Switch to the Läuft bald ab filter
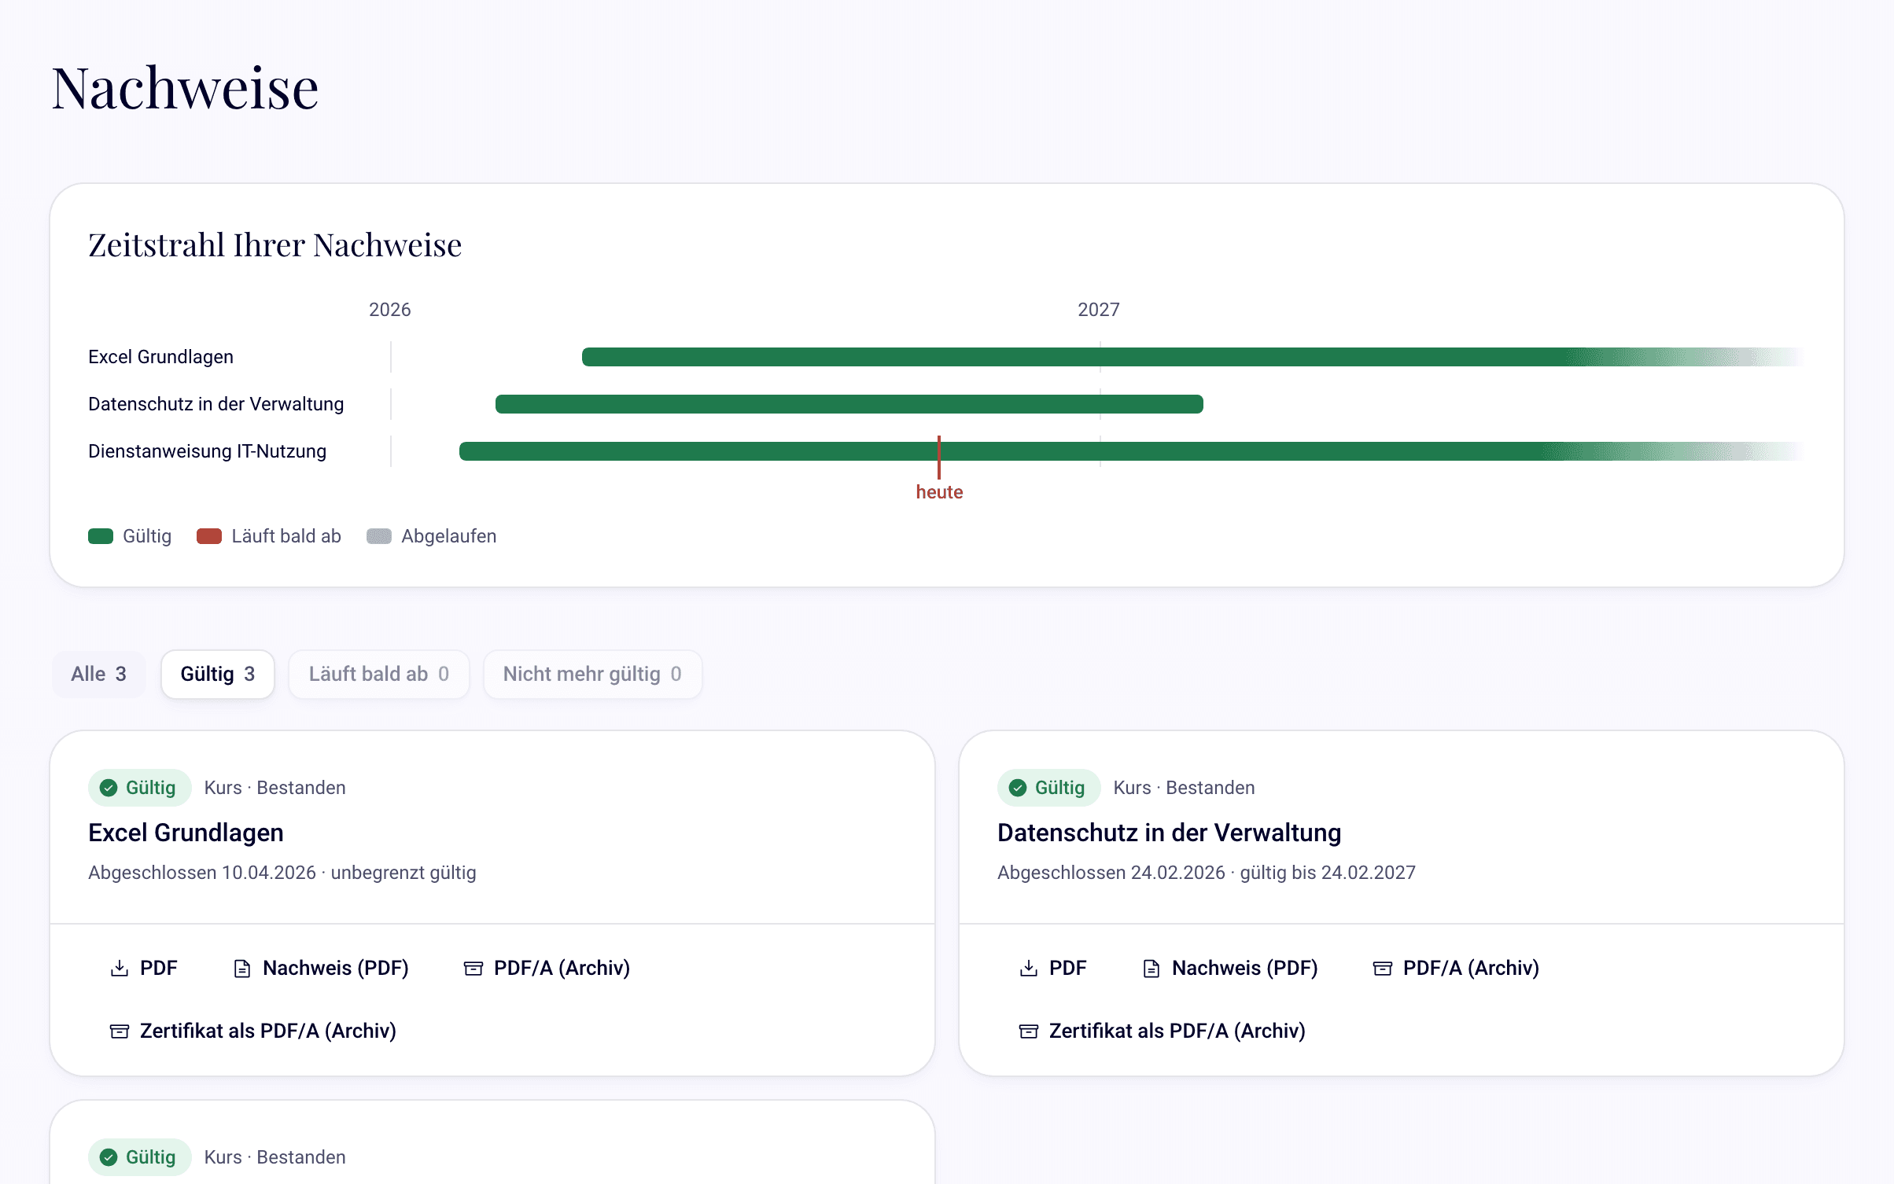 (379, 674)
